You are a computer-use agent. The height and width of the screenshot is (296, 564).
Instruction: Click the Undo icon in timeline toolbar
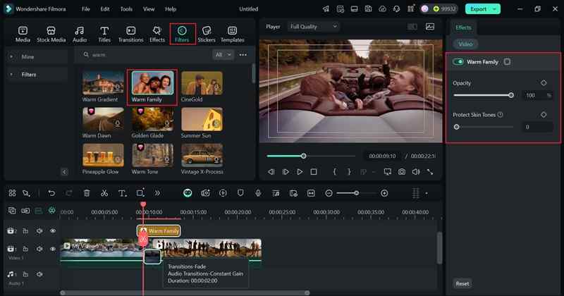coord(51,193)
